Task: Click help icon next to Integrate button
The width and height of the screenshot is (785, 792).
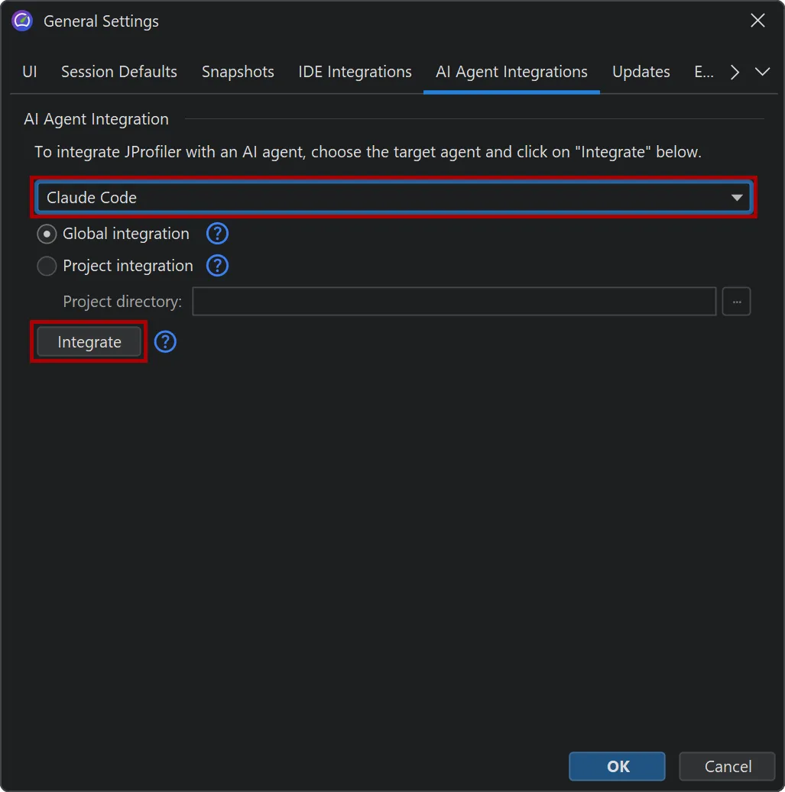Action: pos(165,342)
